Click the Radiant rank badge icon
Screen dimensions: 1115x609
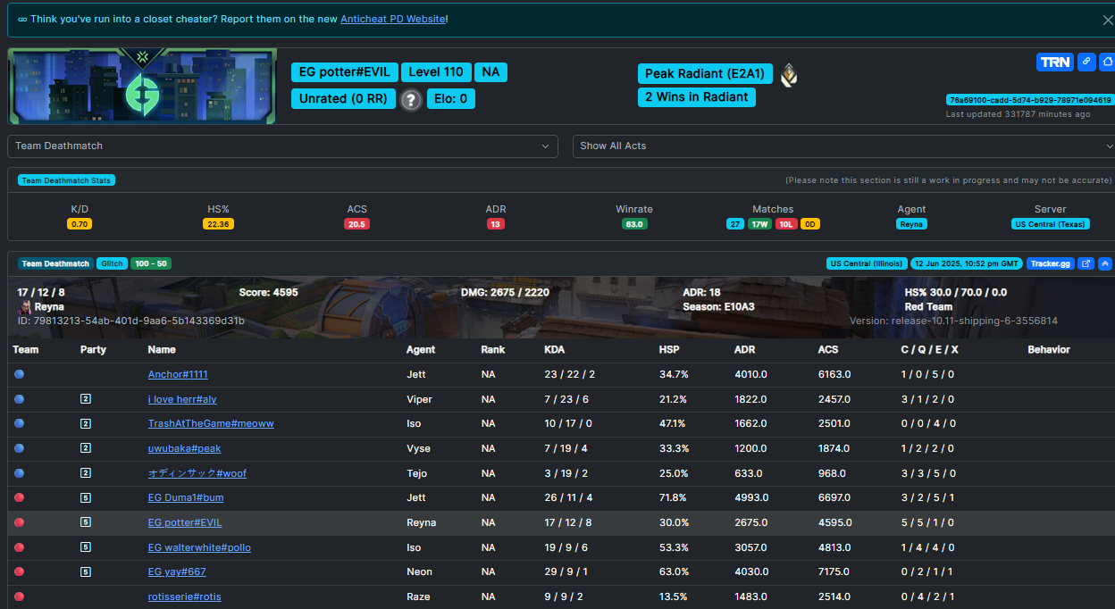coord(788,75)
